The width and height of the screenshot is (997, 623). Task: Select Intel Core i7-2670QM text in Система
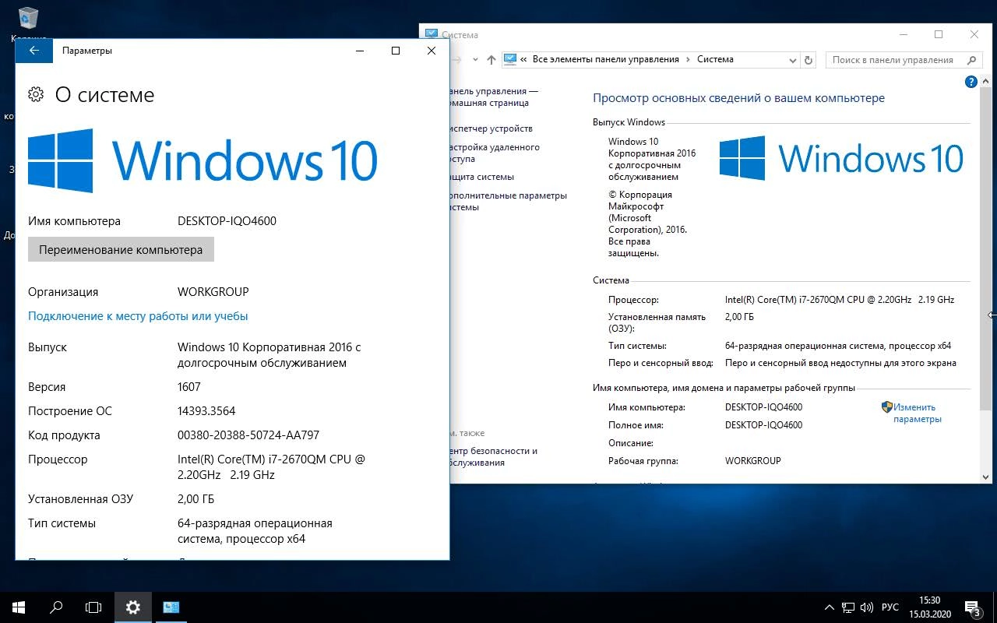click(x=839, y=300)
